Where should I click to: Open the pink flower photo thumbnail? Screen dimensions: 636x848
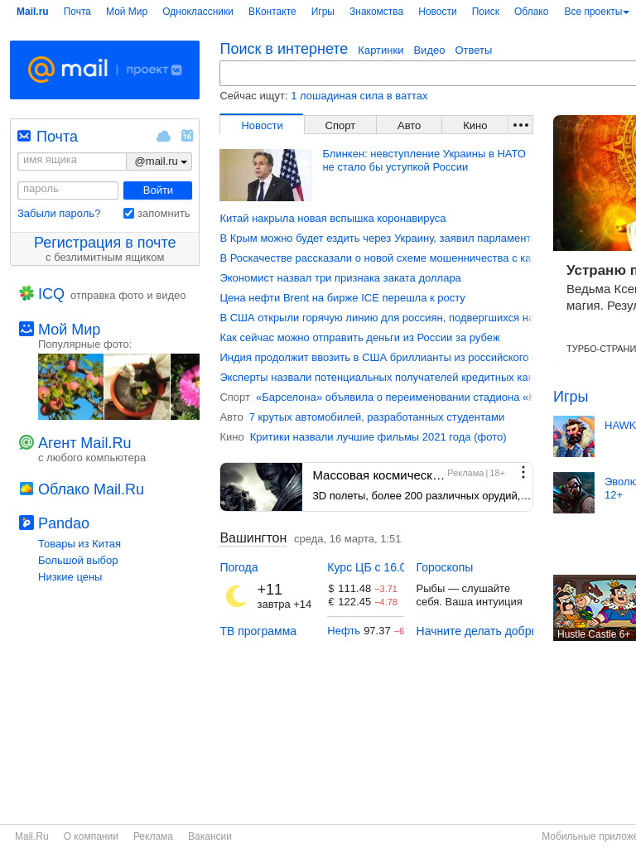pos(185,387)
